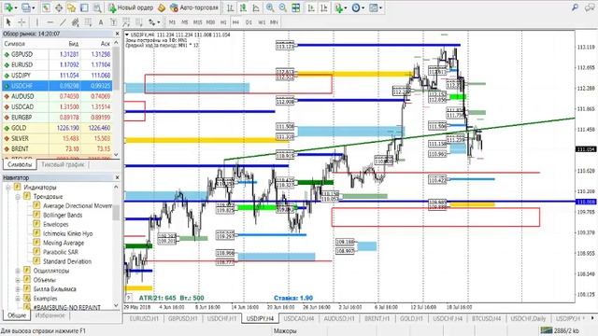Open the BTCUSD,H4 chart tab
598x336 pixels.
coord(486,318)
